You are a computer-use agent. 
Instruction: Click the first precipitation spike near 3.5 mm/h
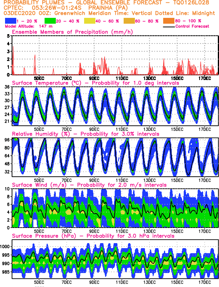click(x=13, y=47)
